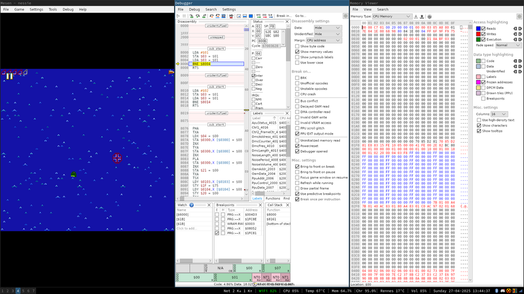524x294 pixels.
Task: Click the Go to... button
Action: (300, 16)
